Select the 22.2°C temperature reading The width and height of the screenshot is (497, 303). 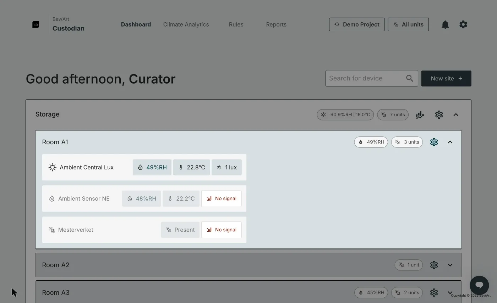[x=181, y=198]
